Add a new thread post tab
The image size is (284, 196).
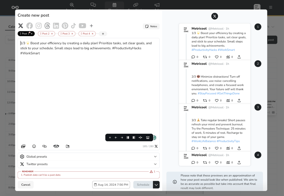point(103,34)
